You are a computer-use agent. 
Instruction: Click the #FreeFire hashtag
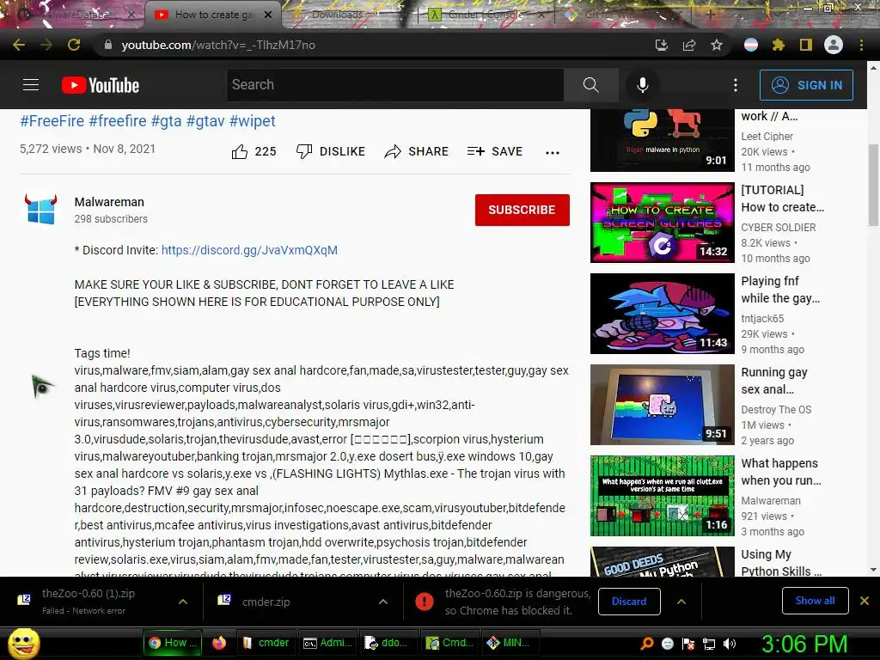[52, 121]
